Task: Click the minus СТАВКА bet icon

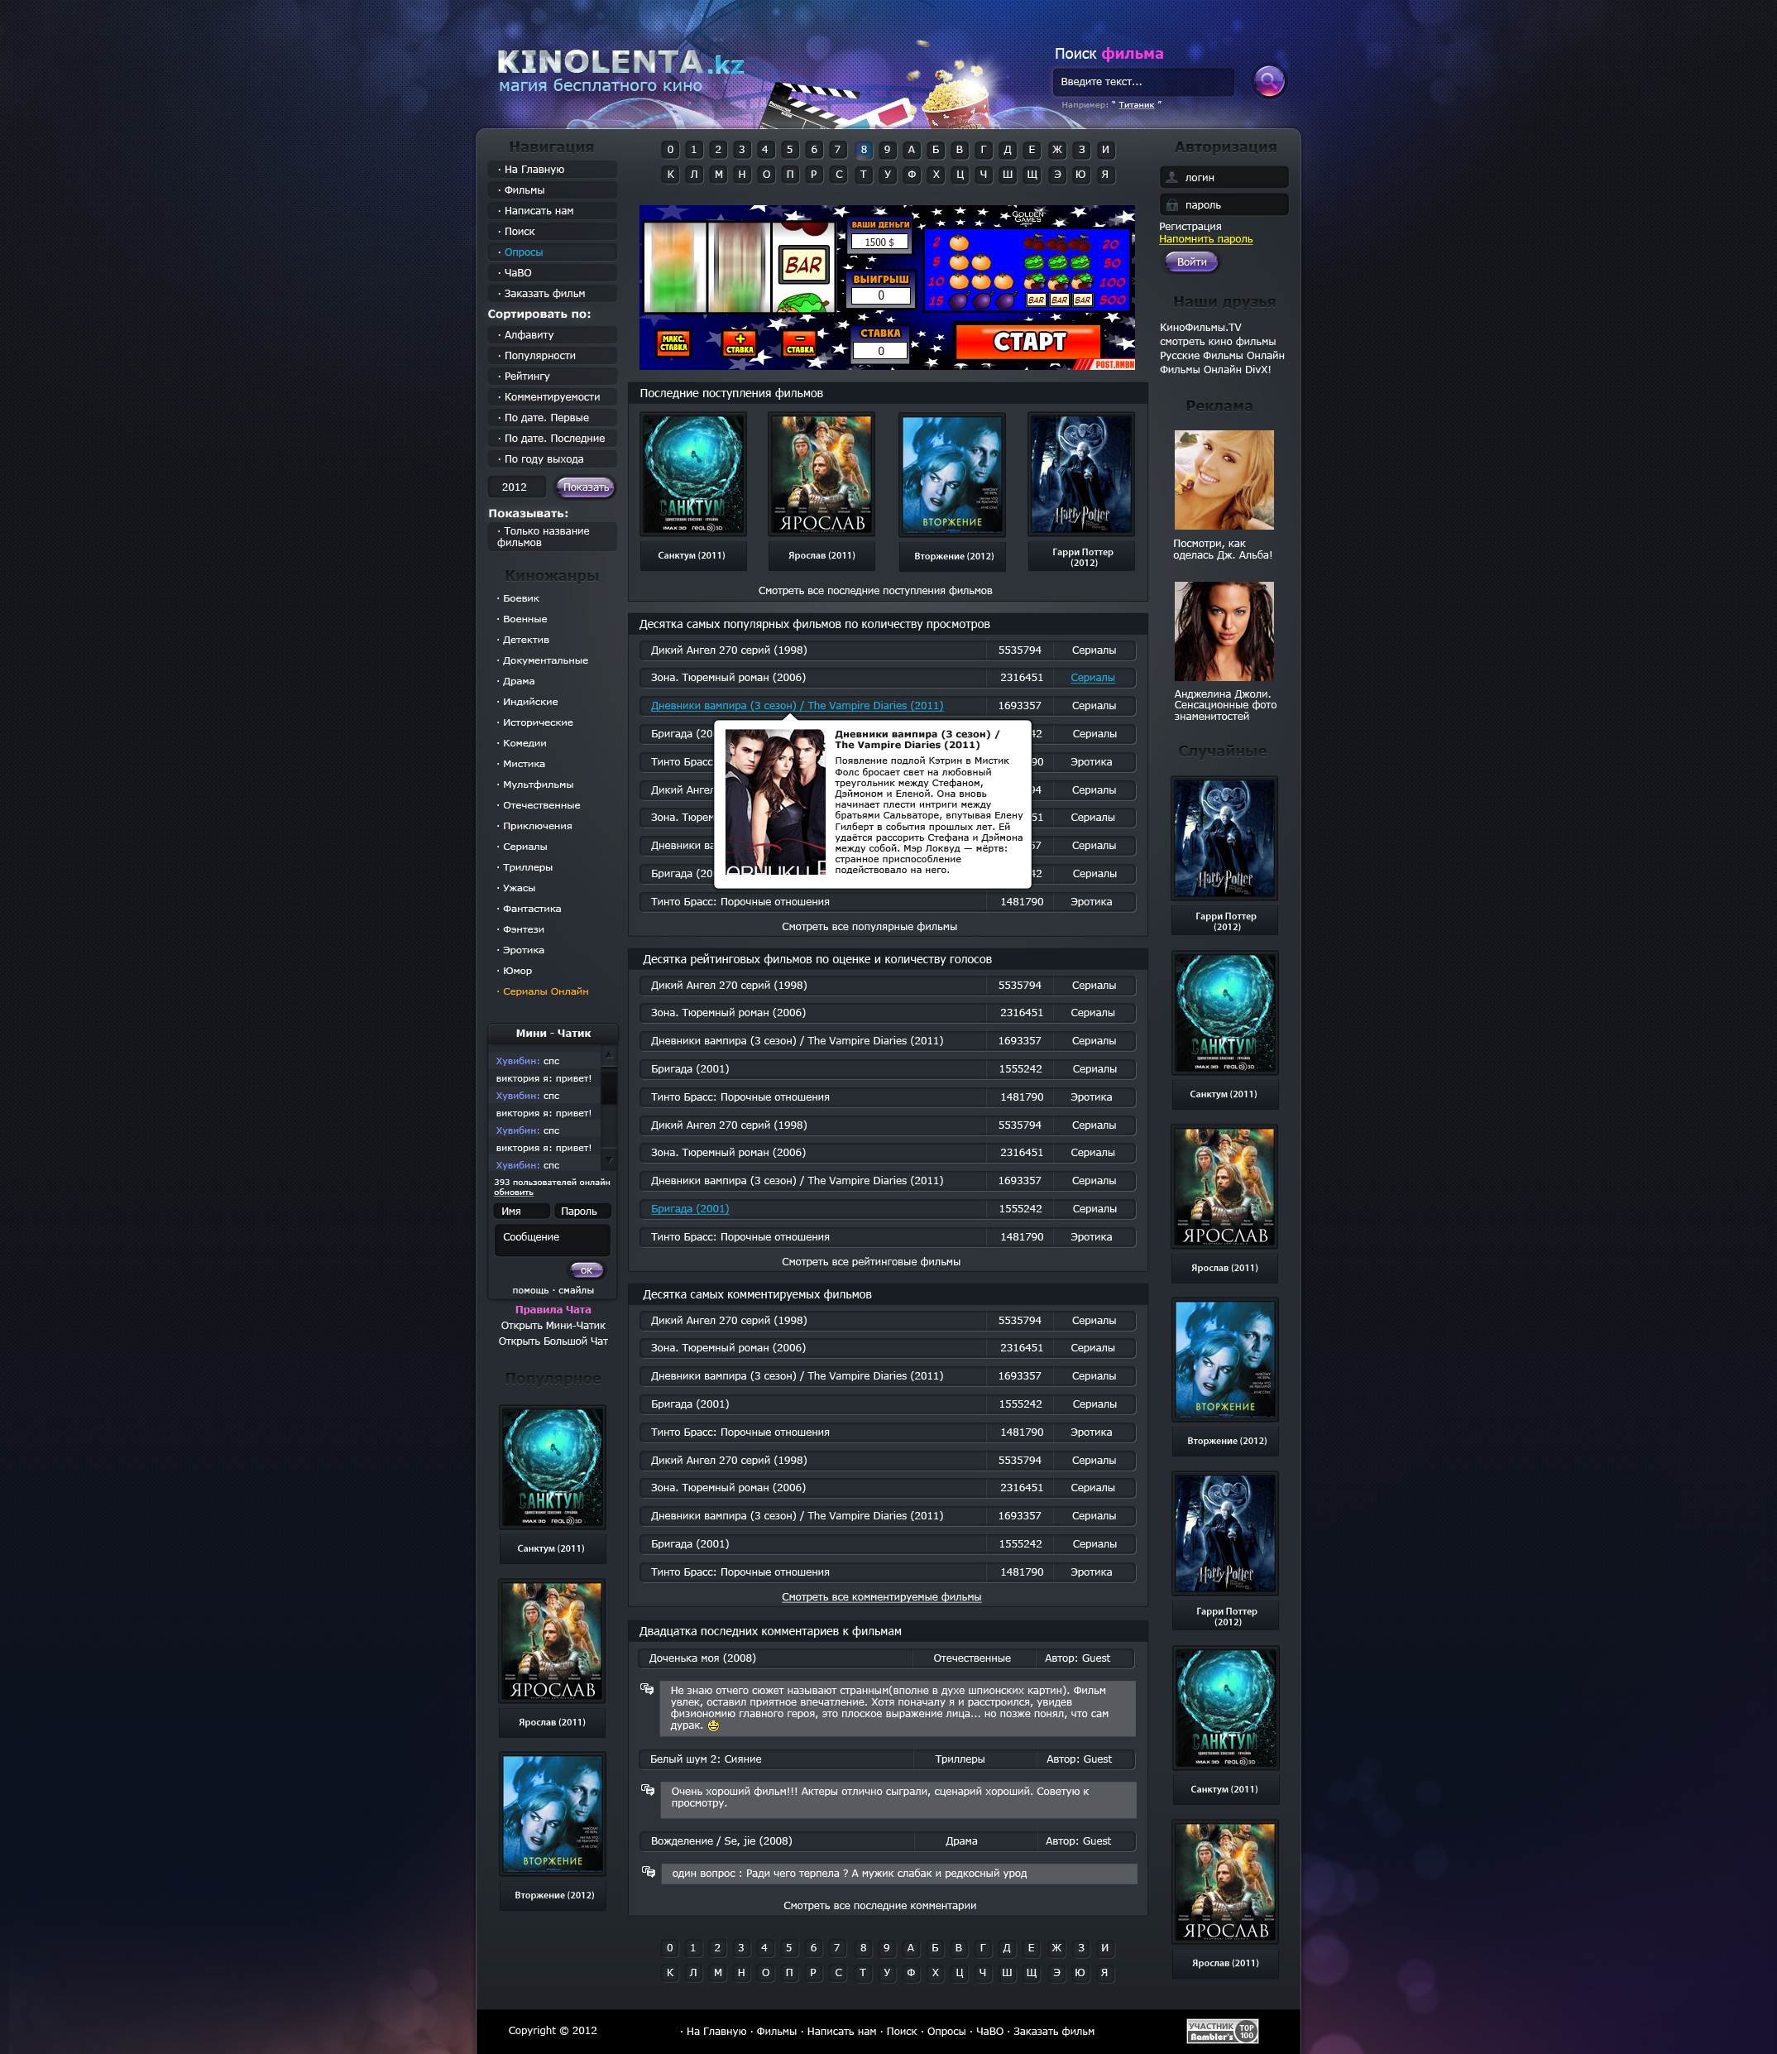Action: [799, 343]
